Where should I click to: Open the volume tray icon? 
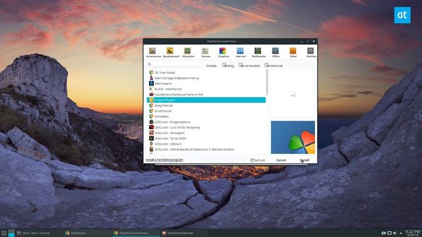pyautogui.click(x=394, y=233)
